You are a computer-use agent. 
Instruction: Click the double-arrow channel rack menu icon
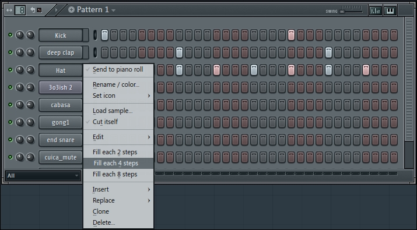[9, 10]
